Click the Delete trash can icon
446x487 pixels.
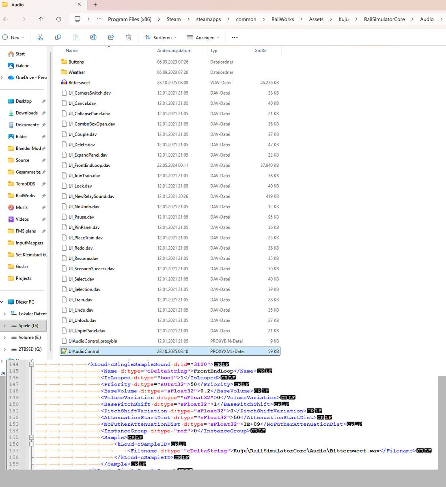point(129,37)
